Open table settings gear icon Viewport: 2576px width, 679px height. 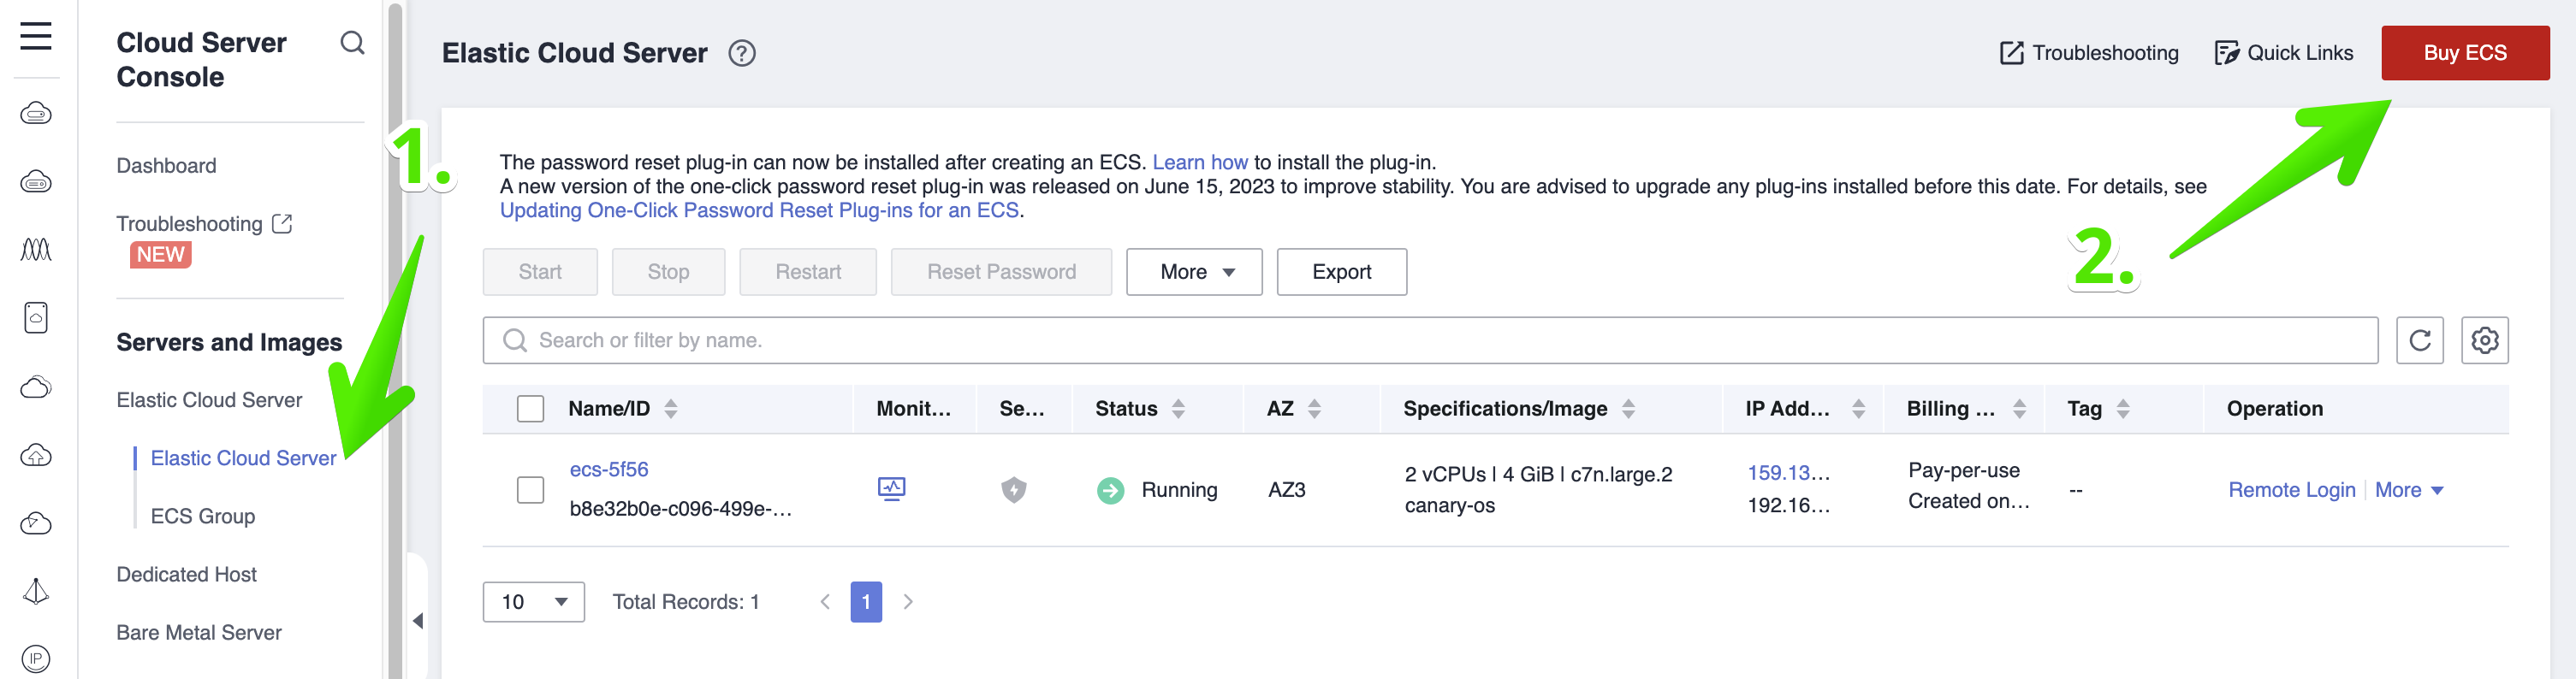pos(2484,340)
